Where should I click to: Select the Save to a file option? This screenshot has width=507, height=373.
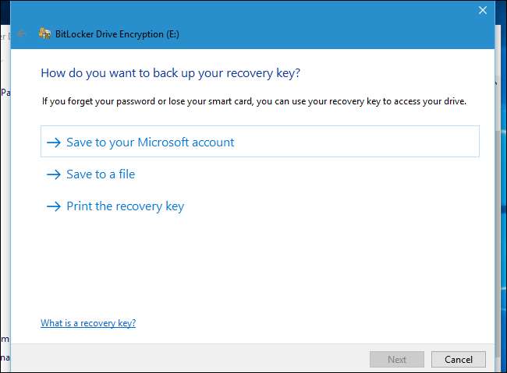pyautogui.click(x=101, y=174)
